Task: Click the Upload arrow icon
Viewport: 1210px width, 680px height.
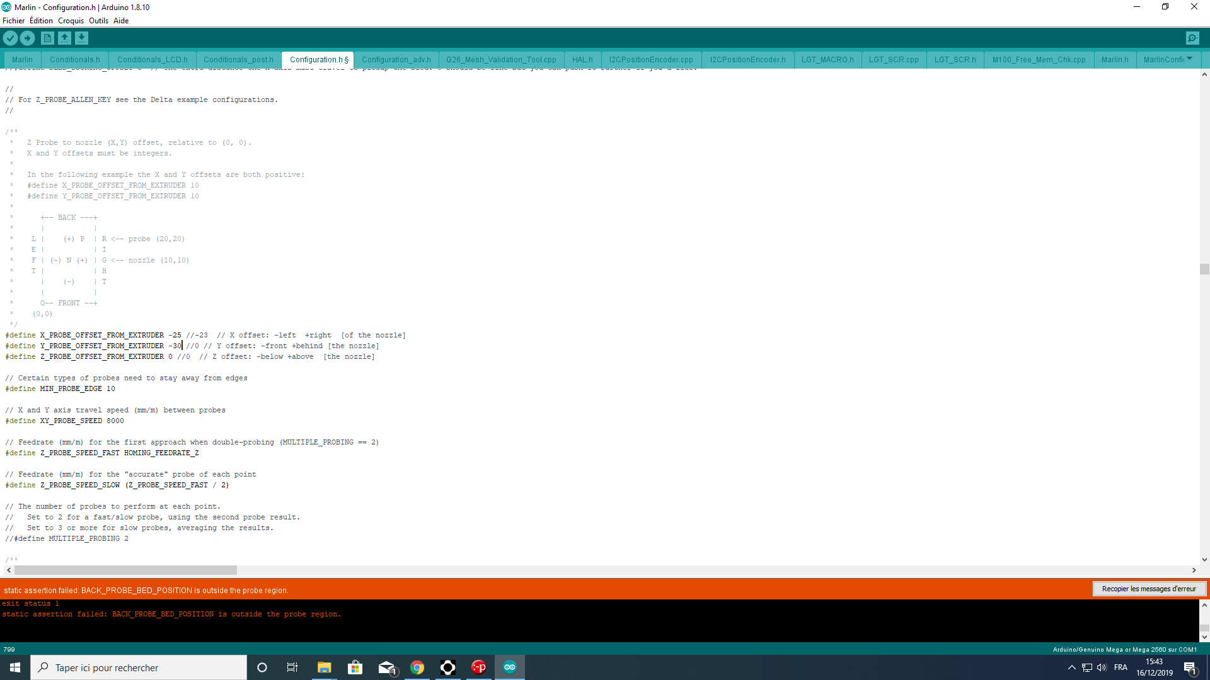Action: pos(28,38)
